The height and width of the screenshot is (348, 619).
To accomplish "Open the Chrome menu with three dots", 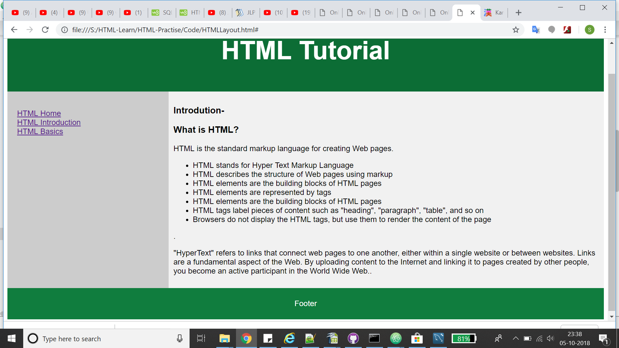I will click(605, 30).
